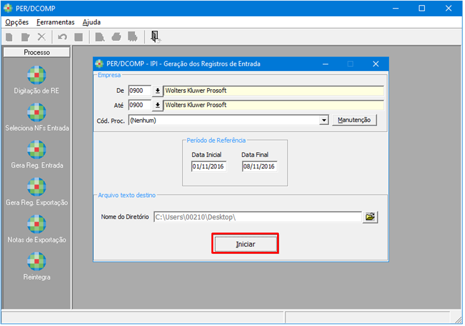Click the Data Inicial date field
The height and width of the screenshot is (326, 465).
coord(208,166)
